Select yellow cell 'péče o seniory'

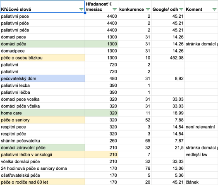[43, 120]
